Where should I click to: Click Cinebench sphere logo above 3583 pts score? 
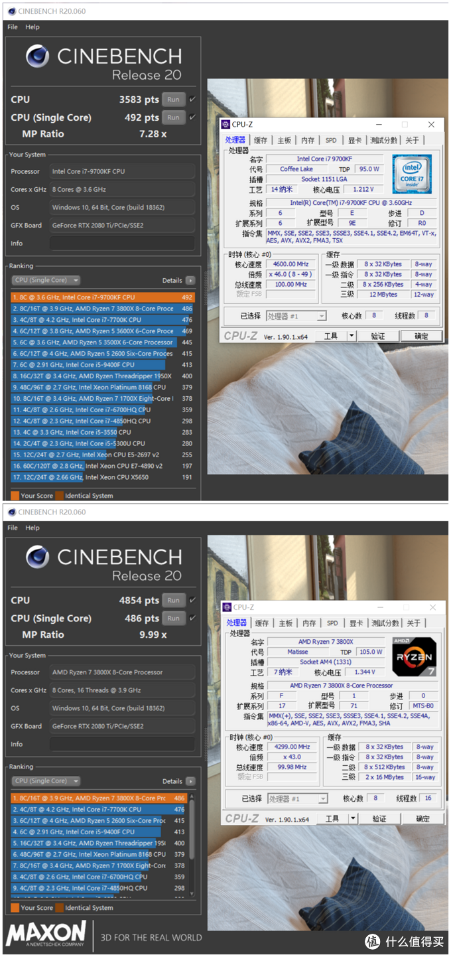click(37, 56)
